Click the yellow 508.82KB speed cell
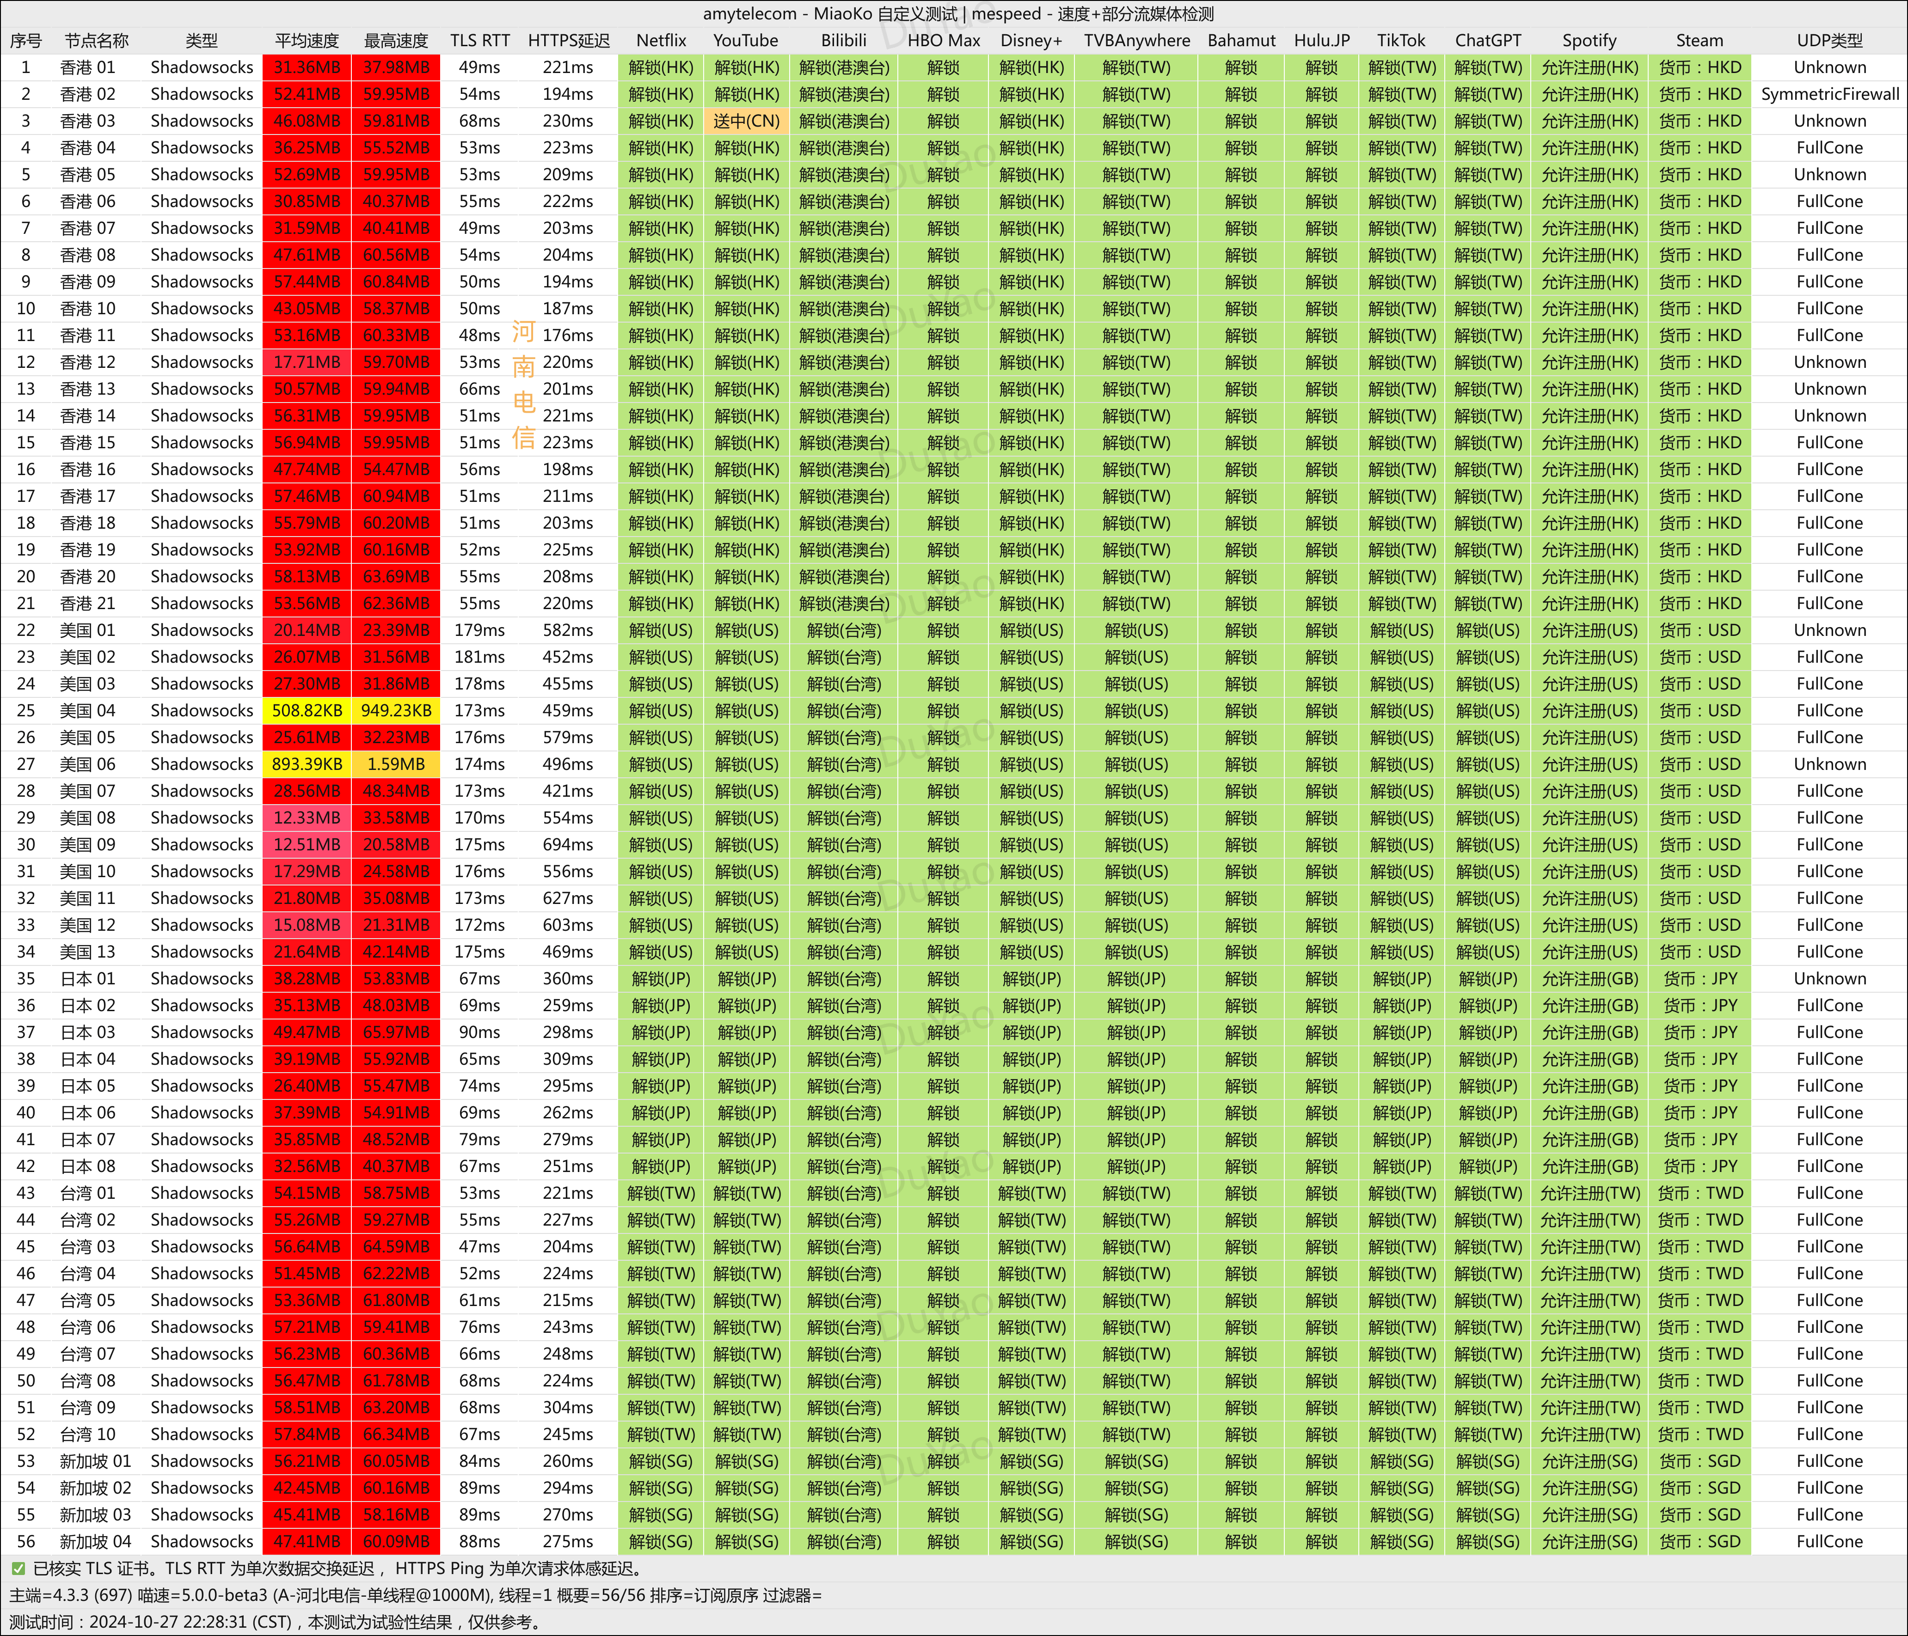 [x=307, y=711]
